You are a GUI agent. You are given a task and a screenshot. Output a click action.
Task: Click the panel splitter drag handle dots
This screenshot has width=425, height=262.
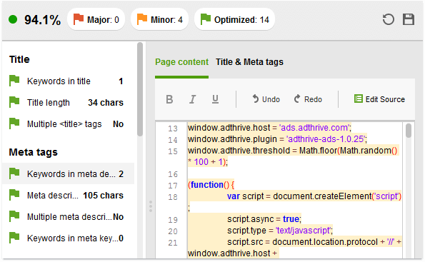(151, 206)
